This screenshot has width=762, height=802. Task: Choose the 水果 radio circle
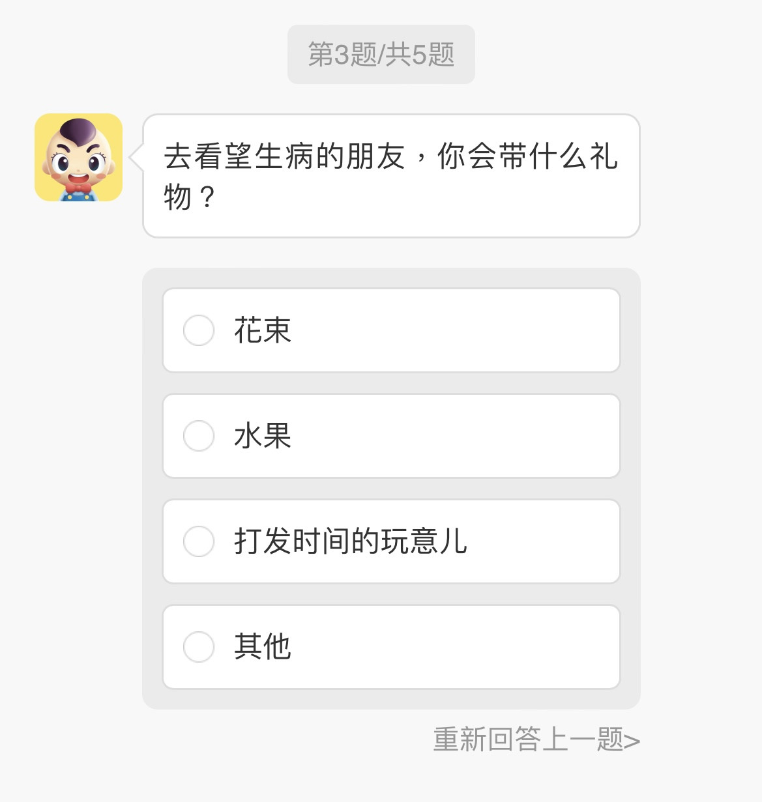[199, 436]
